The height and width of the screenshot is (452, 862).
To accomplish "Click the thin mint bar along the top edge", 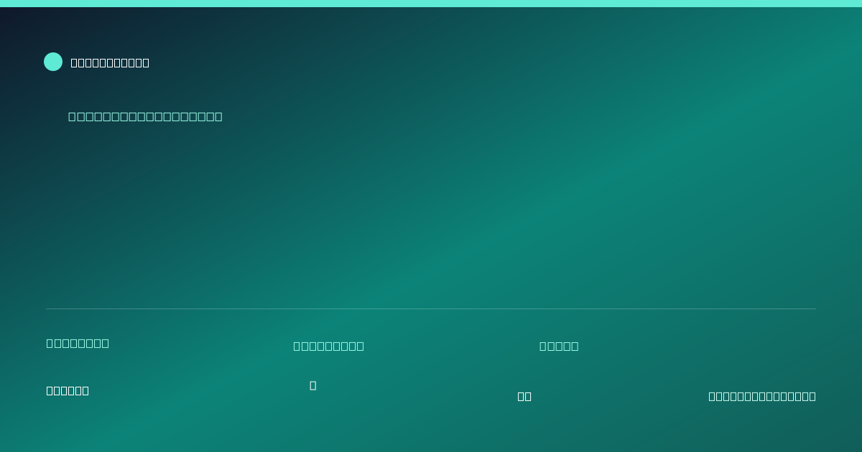I will tap(431, 4).
